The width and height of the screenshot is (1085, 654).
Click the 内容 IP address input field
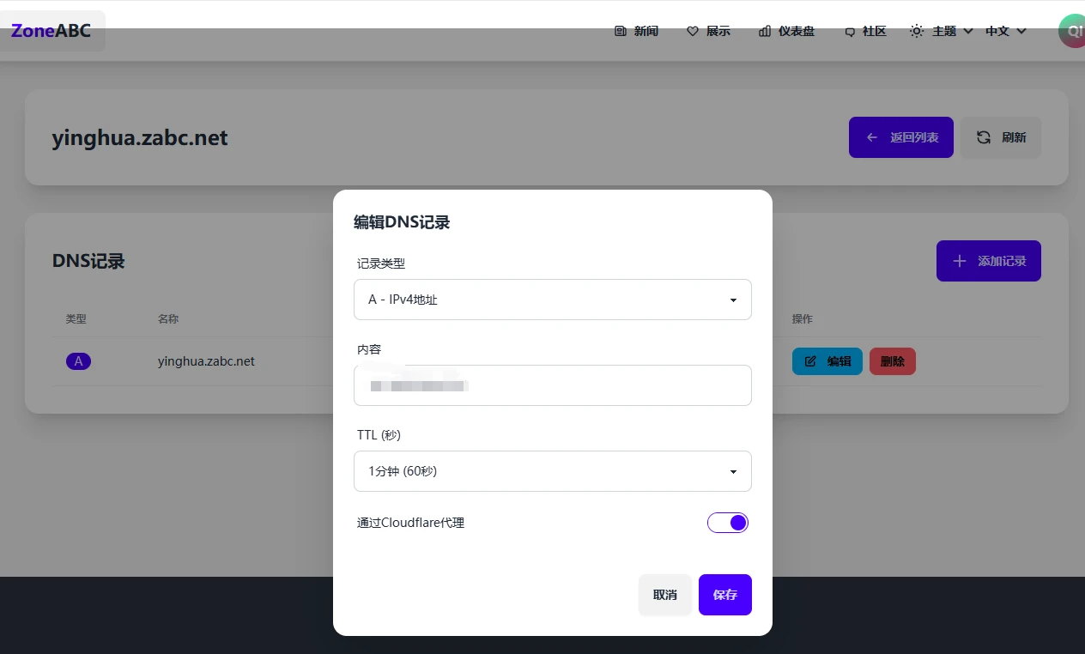[x=552, y=385]
